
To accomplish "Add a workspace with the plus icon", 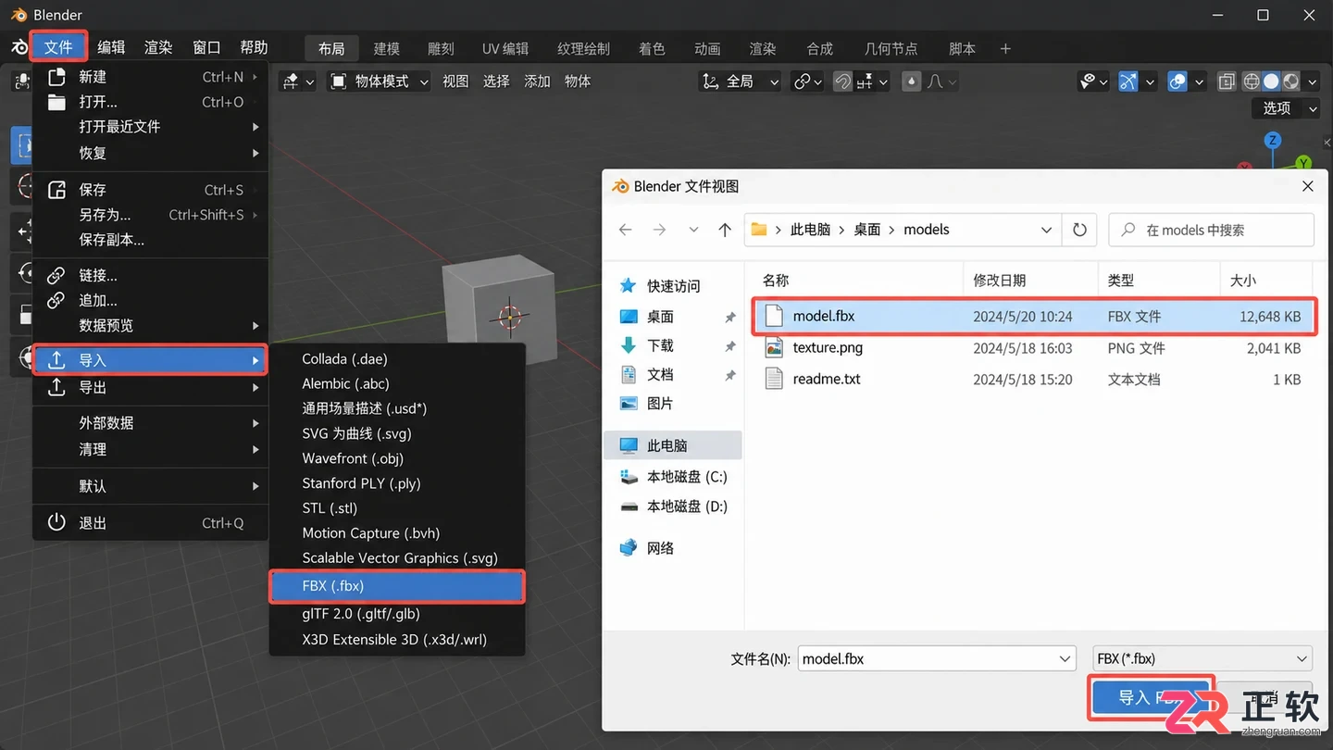I will click(1005, 48).
